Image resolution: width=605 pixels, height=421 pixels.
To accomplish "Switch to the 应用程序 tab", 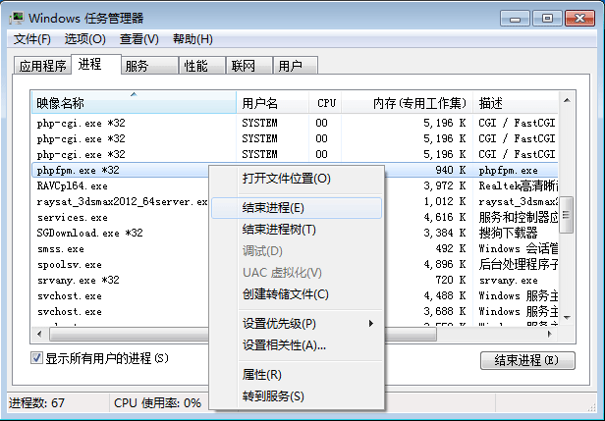I will coord(42,66).
